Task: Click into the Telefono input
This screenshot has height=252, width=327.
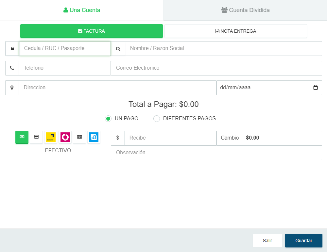Action: point(65,68)
